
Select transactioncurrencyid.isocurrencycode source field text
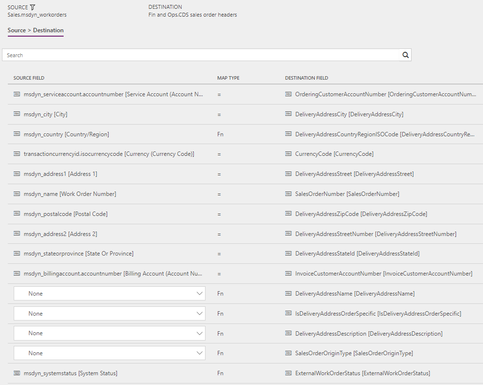[x=109, y=154]
